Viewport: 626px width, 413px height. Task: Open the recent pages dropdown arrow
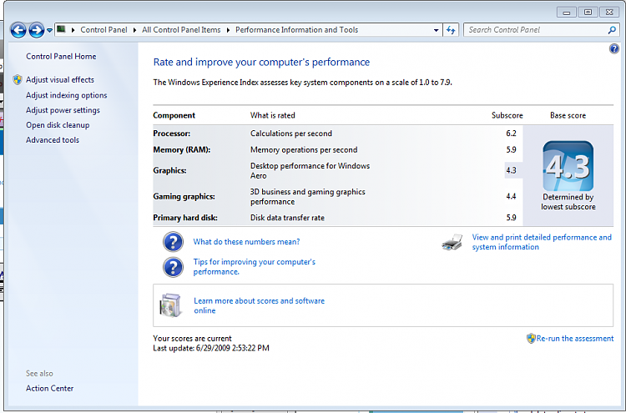(49, 30)
